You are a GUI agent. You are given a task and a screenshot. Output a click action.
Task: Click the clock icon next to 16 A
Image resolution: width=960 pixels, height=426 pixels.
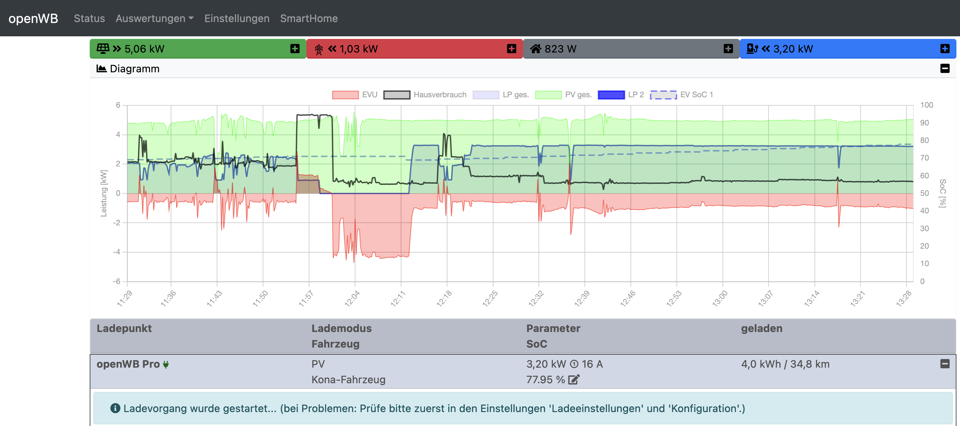coord(574,364)
